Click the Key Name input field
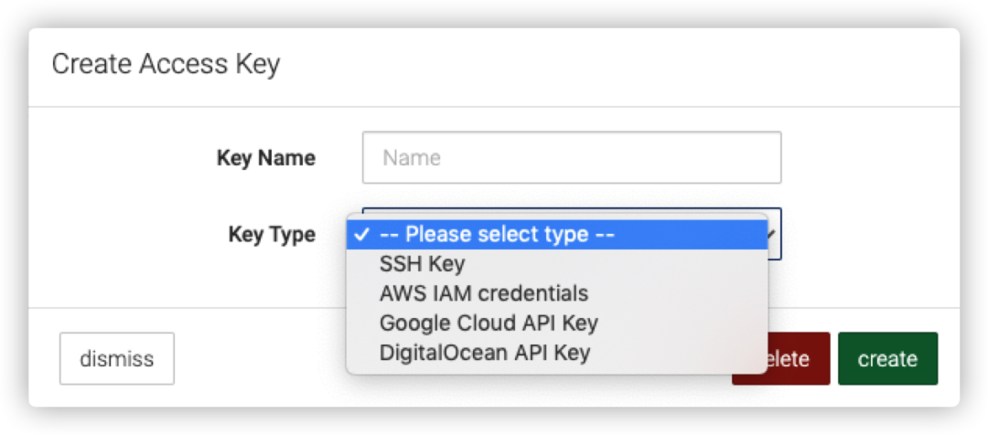 coord(571,158)
